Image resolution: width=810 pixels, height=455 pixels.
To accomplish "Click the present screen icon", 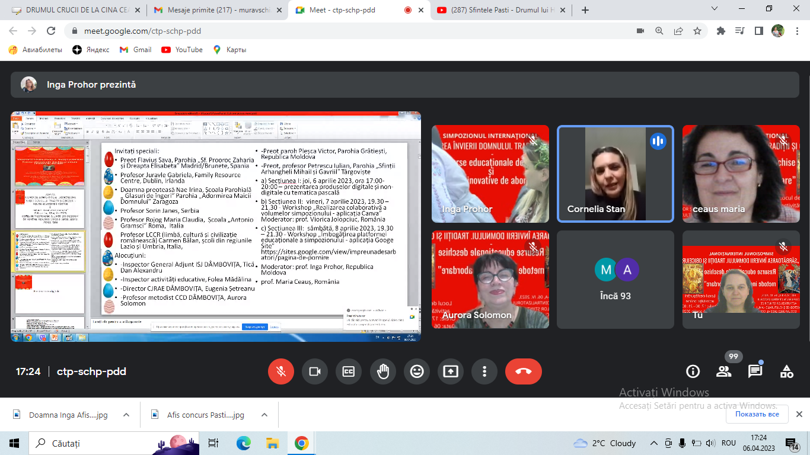I will 451,371.
